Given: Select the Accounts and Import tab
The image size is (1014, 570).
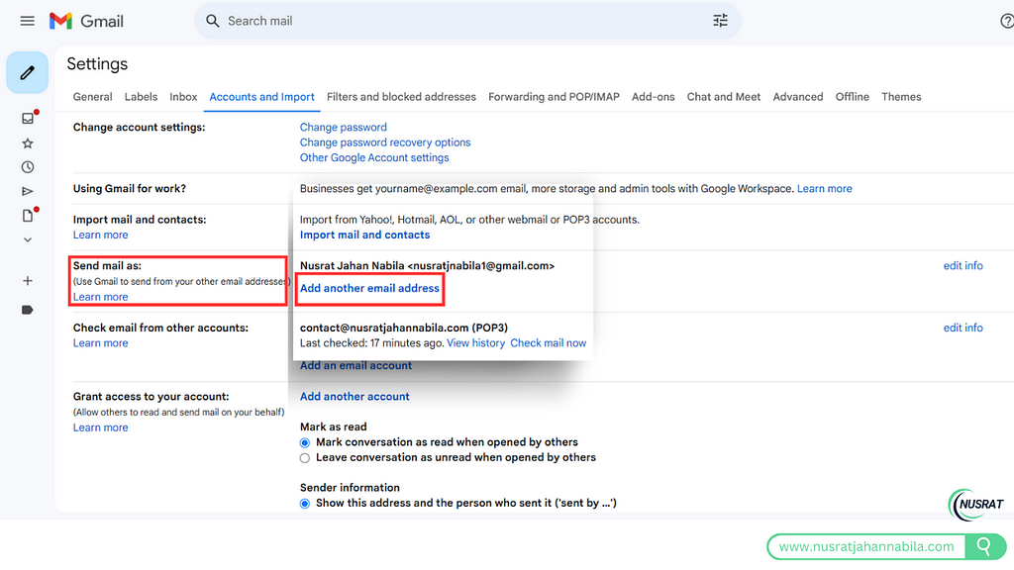Looking at the screenshot, I should click(x=261, y=97).
